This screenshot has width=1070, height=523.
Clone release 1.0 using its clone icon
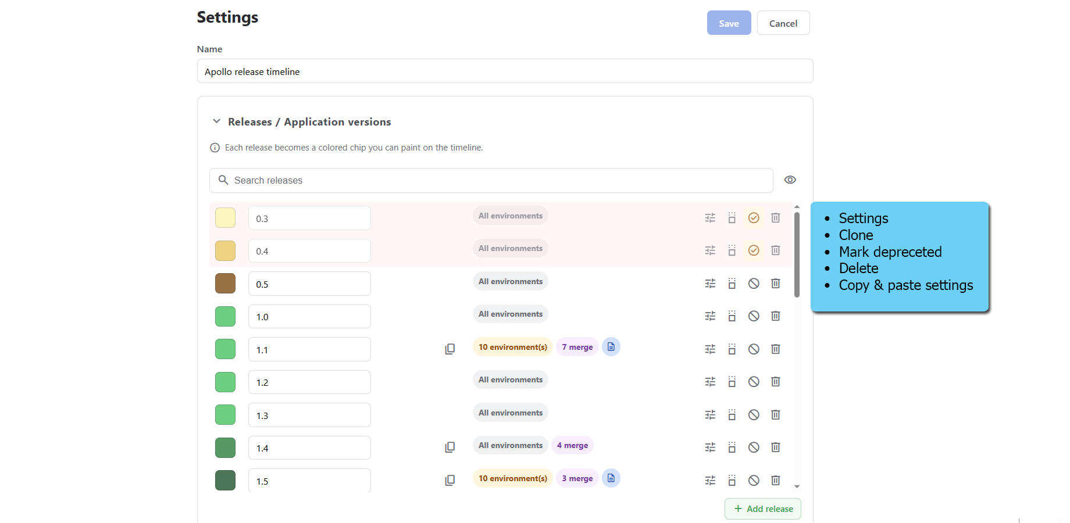click(732, 316)
